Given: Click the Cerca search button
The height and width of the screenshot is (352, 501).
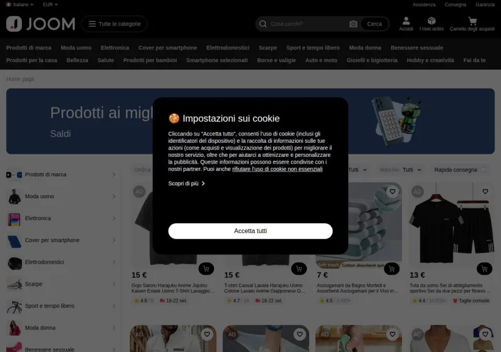Looking at the screenshot, I should [375, 24].
